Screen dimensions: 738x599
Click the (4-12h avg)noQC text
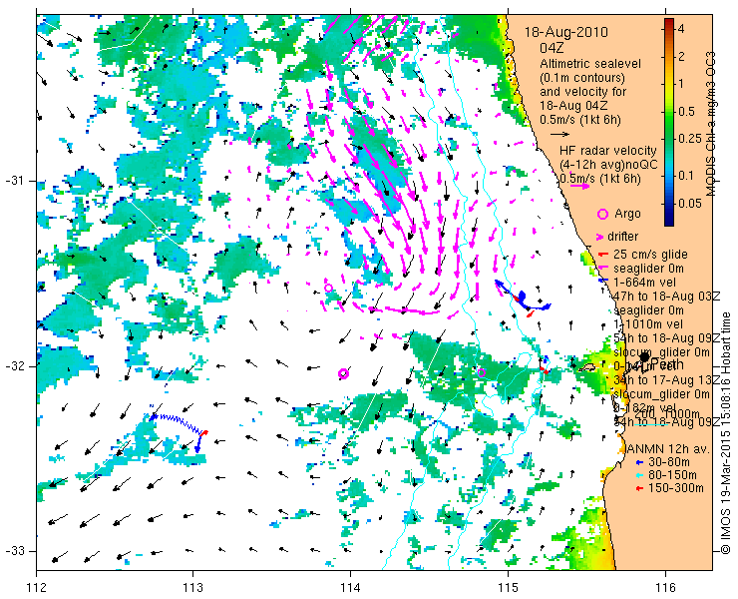(608, 165)
